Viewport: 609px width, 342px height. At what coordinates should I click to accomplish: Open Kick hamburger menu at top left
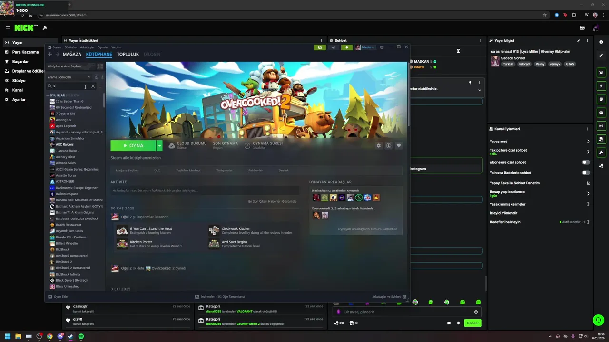[x=7, y=28]
